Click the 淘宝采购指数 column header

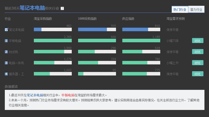[x=43, y=19]
